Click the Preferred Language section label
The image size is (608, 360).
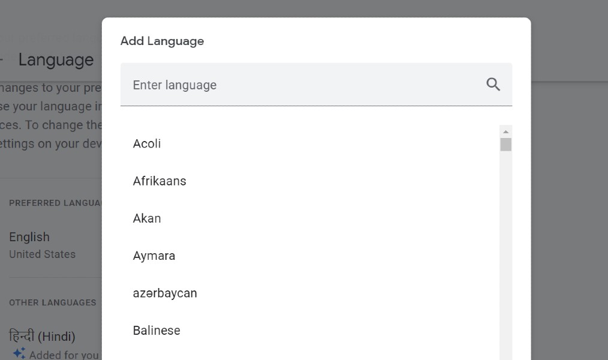(x=55, y=203)
